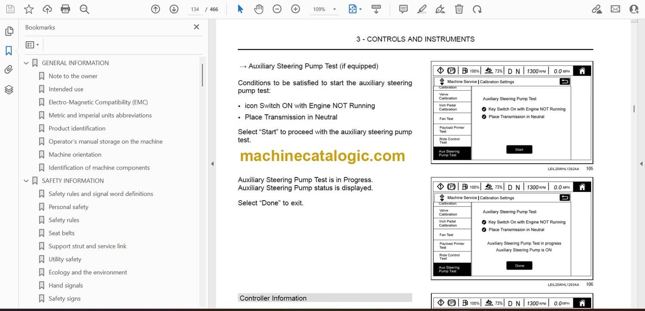Screen dimensions: 645x311
Task: Click the Save file icon
Action: tap(10, 9)
